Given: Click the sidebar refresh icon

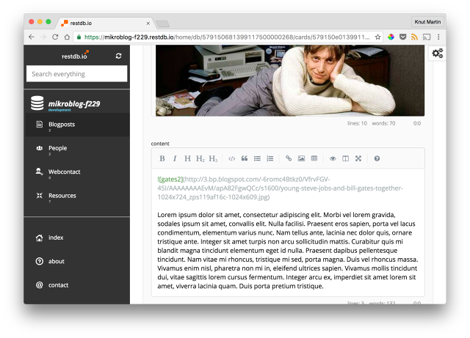Looking at the screenshot, I should [118, 56].
